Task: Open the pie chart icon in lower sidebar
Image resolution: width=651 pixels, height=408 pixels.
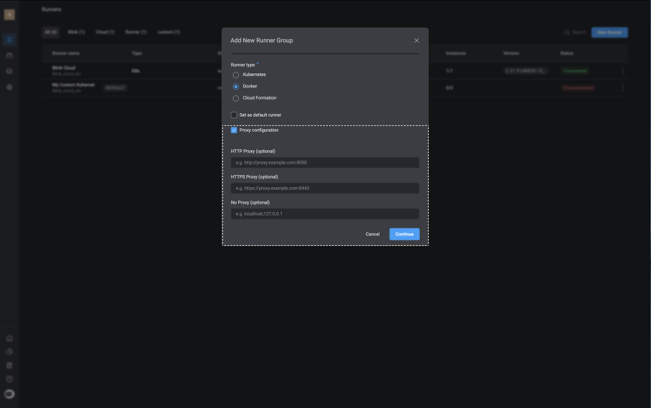Action: pos(9,352)
